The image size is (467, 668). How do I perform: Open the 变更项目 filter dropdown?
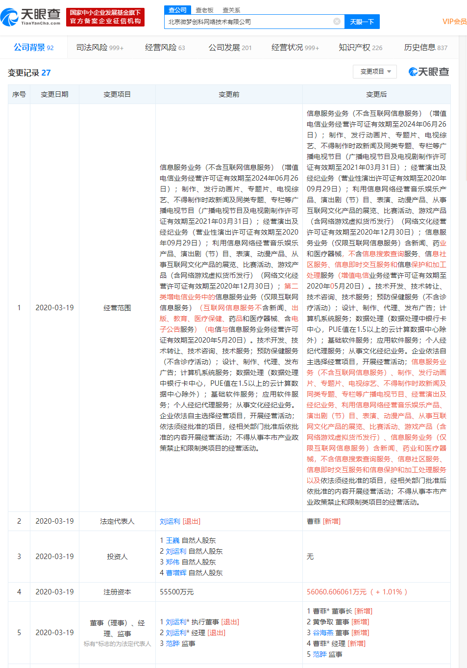(374, 72)
